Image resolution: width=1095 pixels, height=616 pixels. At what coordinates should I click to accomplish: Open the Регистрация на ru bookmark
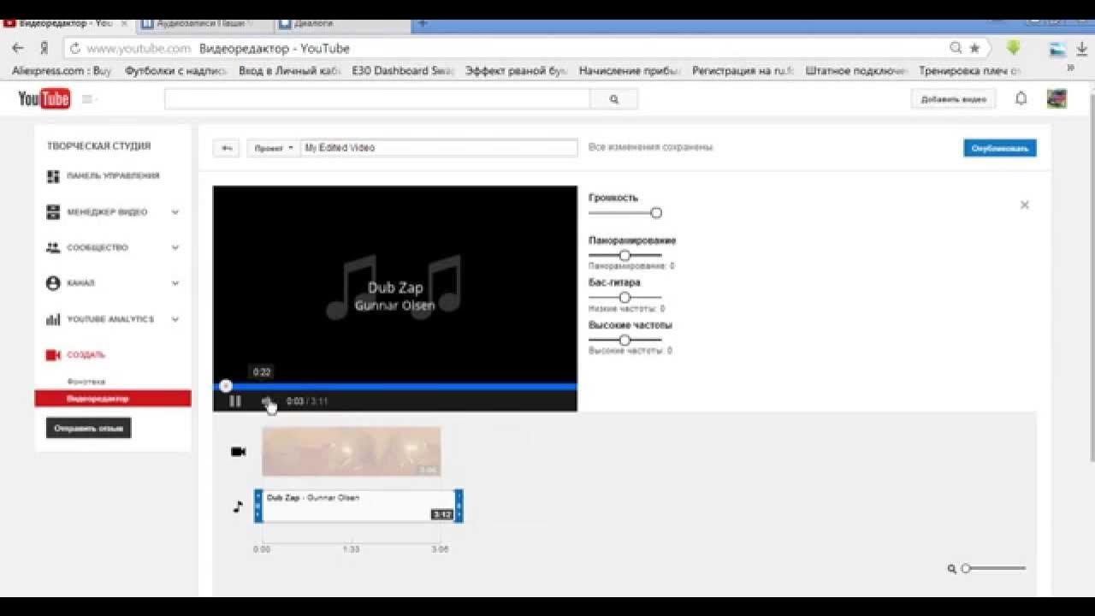pos(743,71)
